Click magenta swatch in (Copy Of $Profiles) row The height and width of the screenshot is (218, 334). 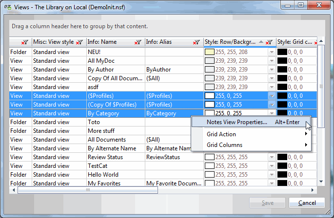[210, 105]
